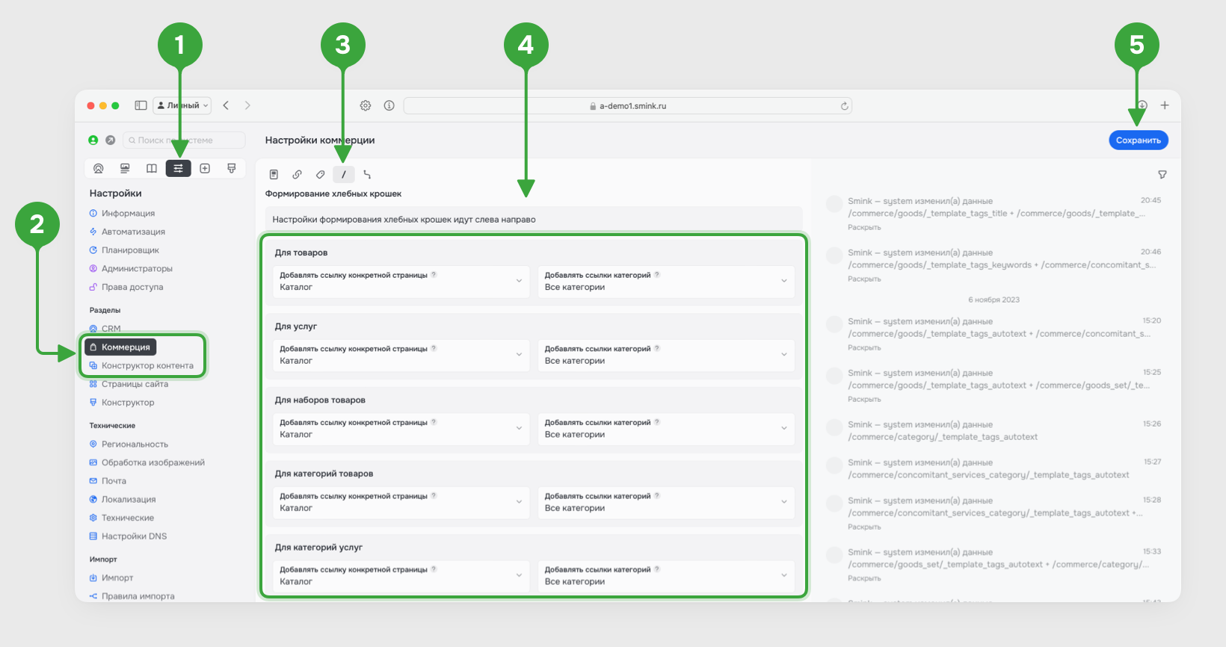
Task: Focus the Поиск по системе search field
Action: (184, 140)
